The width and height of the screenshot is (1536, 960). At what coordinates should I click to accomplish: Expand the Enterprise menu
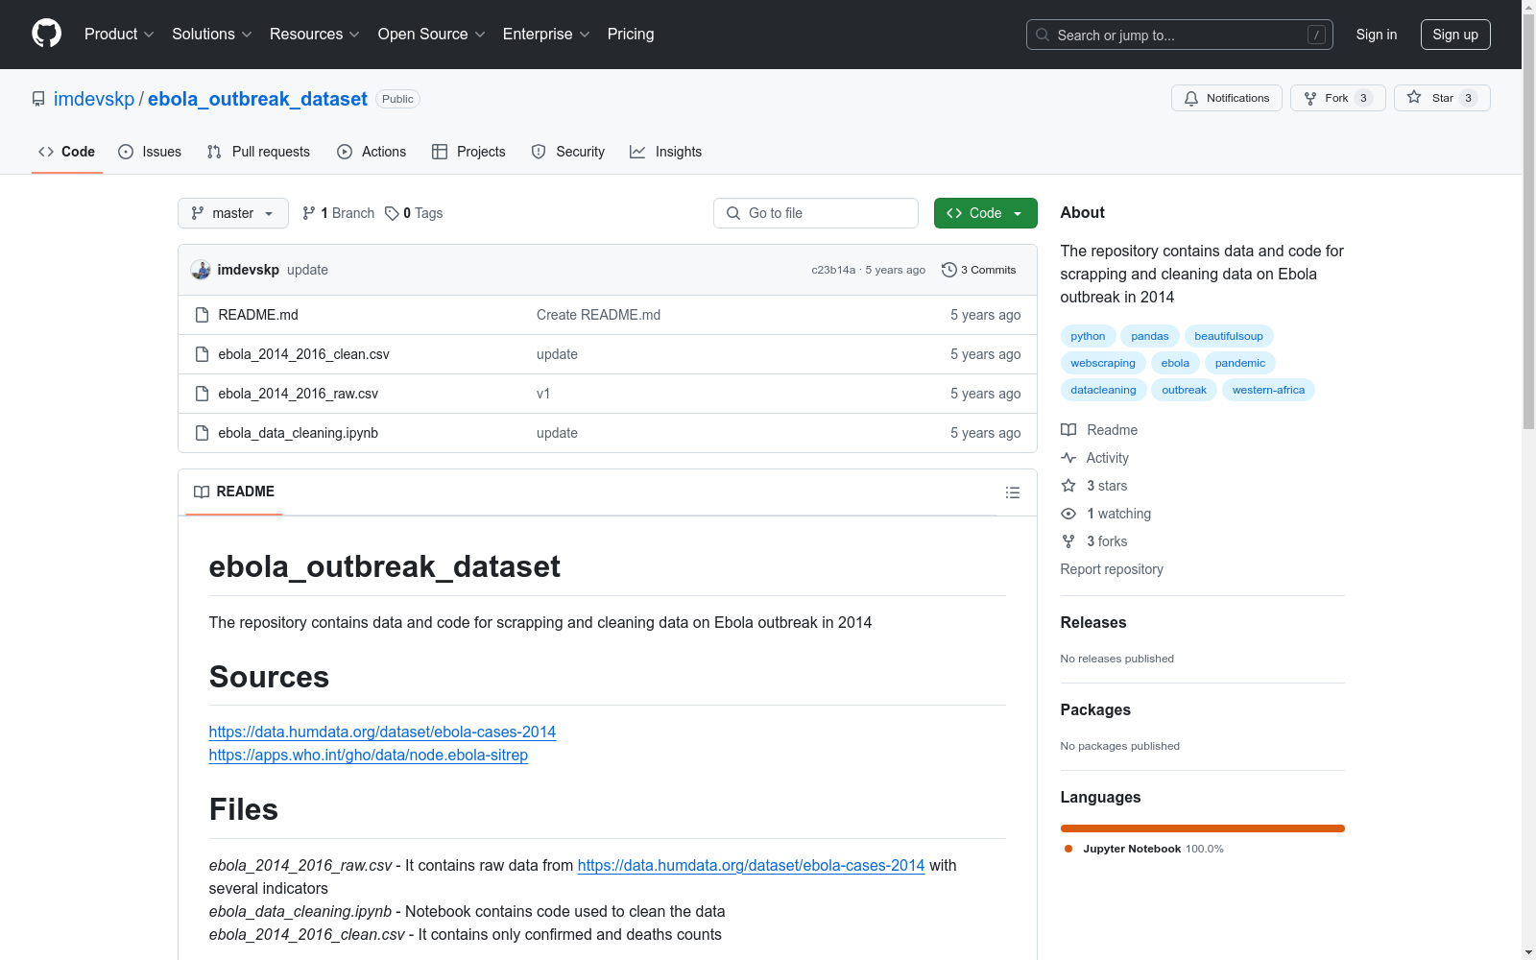[546, 34]
